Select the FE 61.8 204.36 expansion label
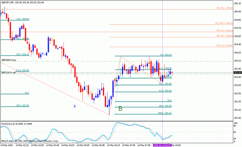 coord(225,46)
